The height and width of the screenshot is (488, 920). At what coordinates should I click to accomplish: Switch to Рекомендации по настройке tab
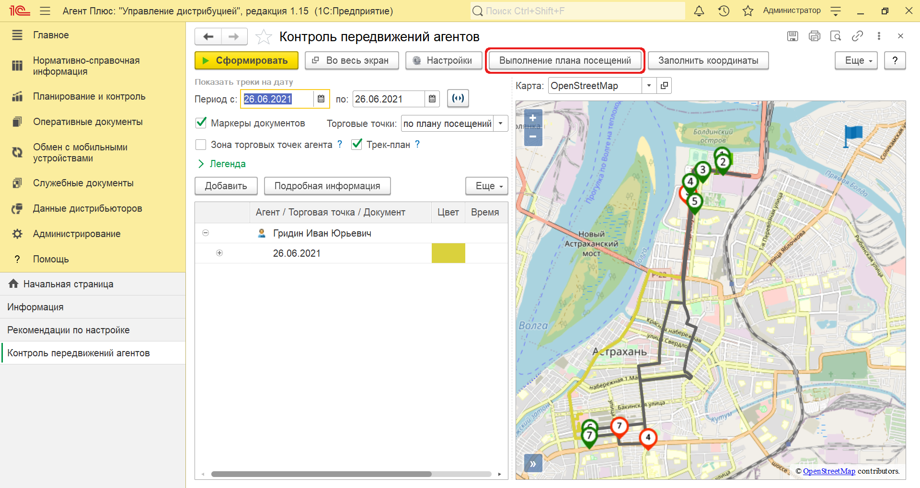92,330
